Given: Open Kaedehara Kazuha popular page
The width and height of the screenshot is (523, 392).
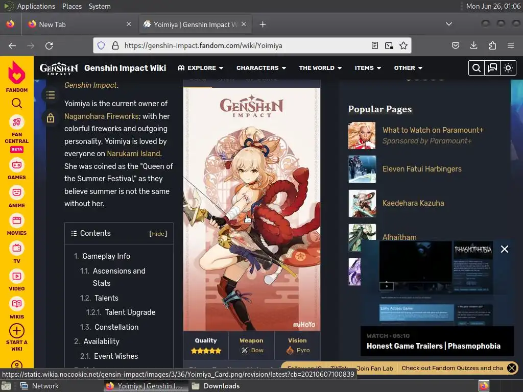Looking at the screenshot, I should point(413,203).
